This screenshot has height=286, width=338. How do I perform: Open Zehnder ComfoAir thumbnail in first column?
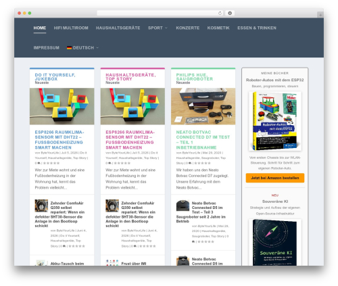41,206
